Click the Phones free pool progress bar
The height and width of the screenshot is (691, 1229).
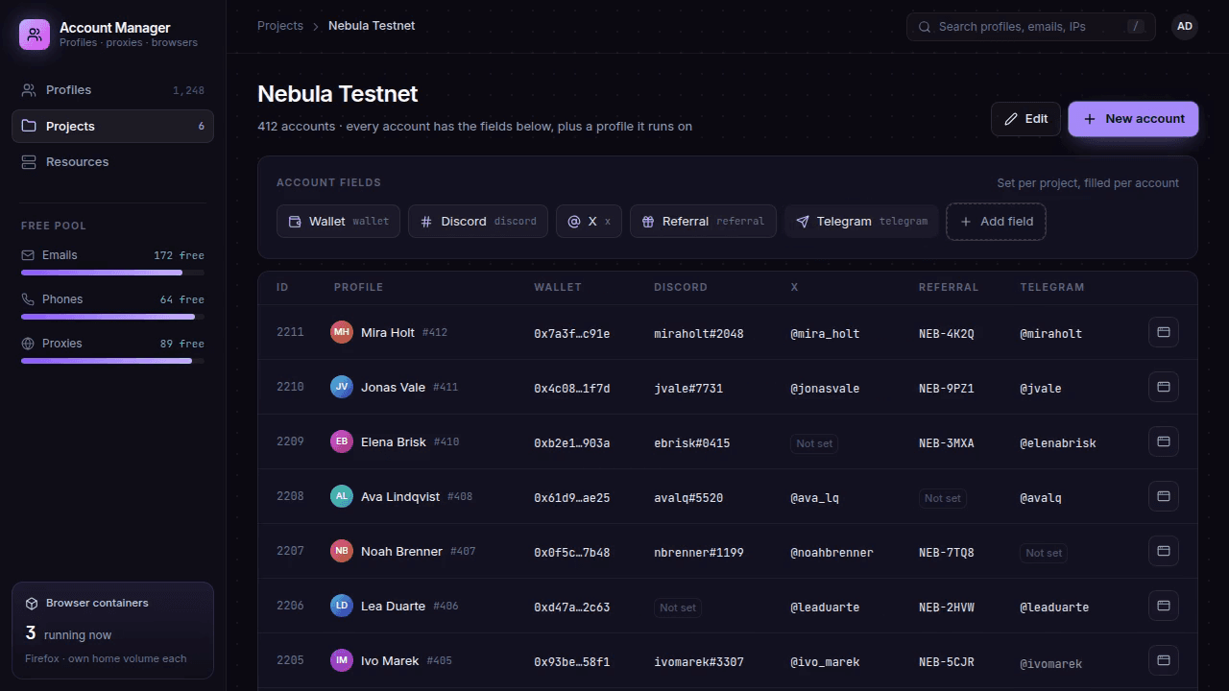(x=112, y=317)
